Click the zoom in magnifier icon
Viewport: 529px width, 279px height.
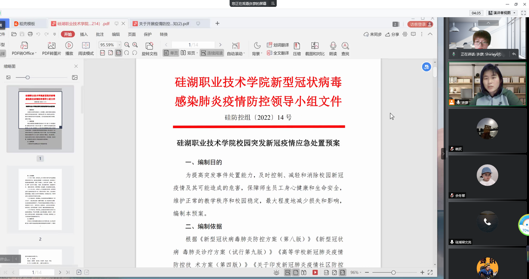point(135,45)
